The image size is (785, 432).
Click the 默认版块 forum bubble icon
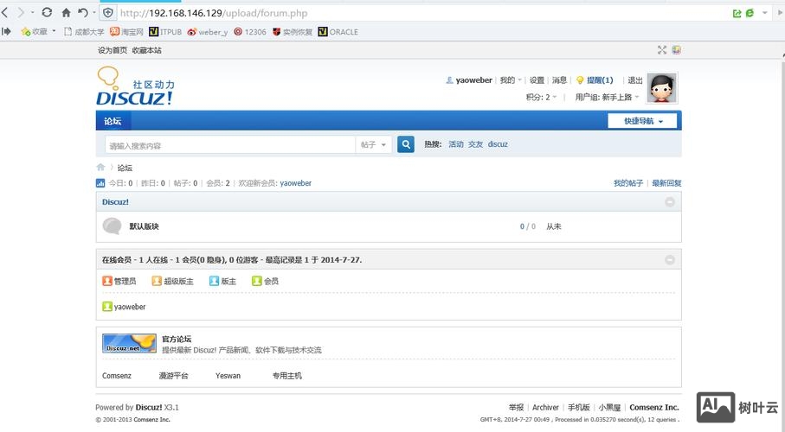(112, 226)
